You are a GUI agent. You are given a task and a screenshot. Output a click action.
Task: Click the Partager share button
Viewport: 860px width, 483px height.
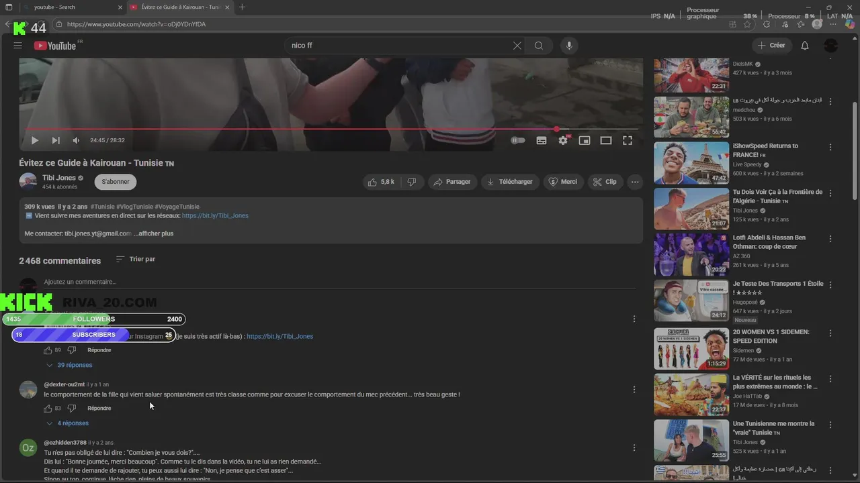click(x=452, y=182)
